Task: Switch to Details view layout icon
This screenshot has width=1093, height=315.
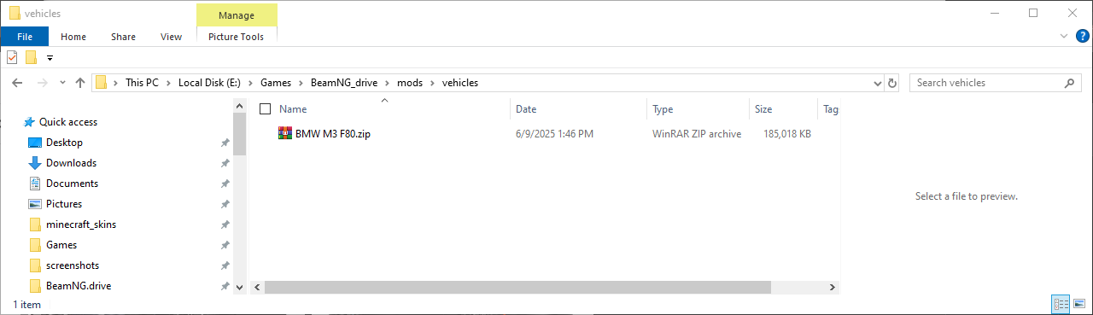Action: tap(1061, 304)
